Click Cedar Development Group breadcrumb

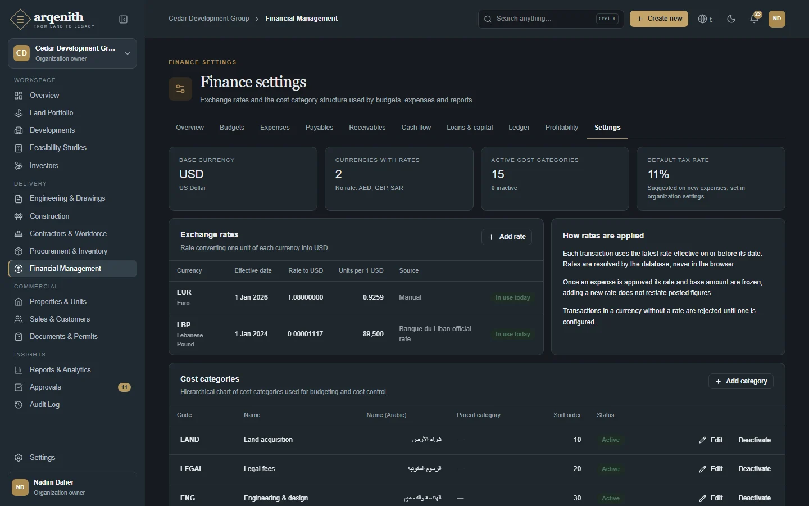[209, 19]
